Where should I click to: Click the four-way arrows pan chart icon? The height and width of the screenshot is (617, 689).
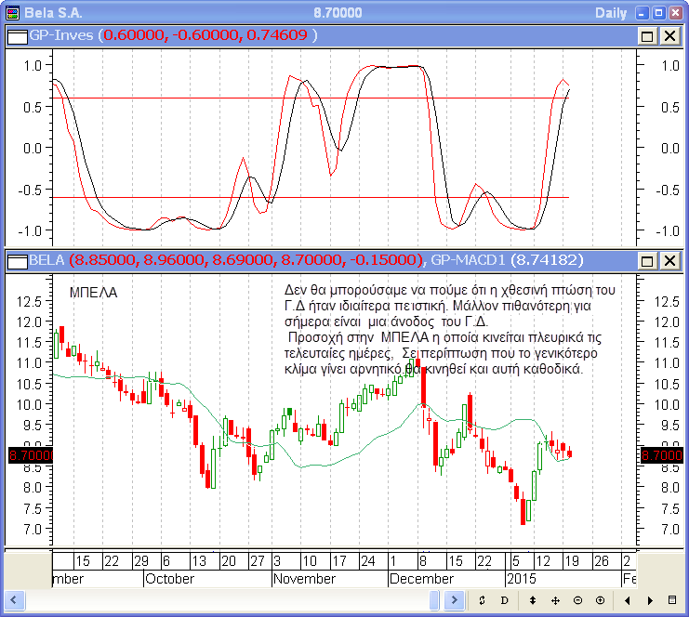click(555, 600)
